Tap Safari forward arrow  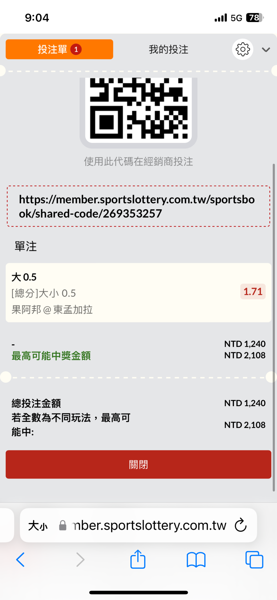click(x=80, y=560)
